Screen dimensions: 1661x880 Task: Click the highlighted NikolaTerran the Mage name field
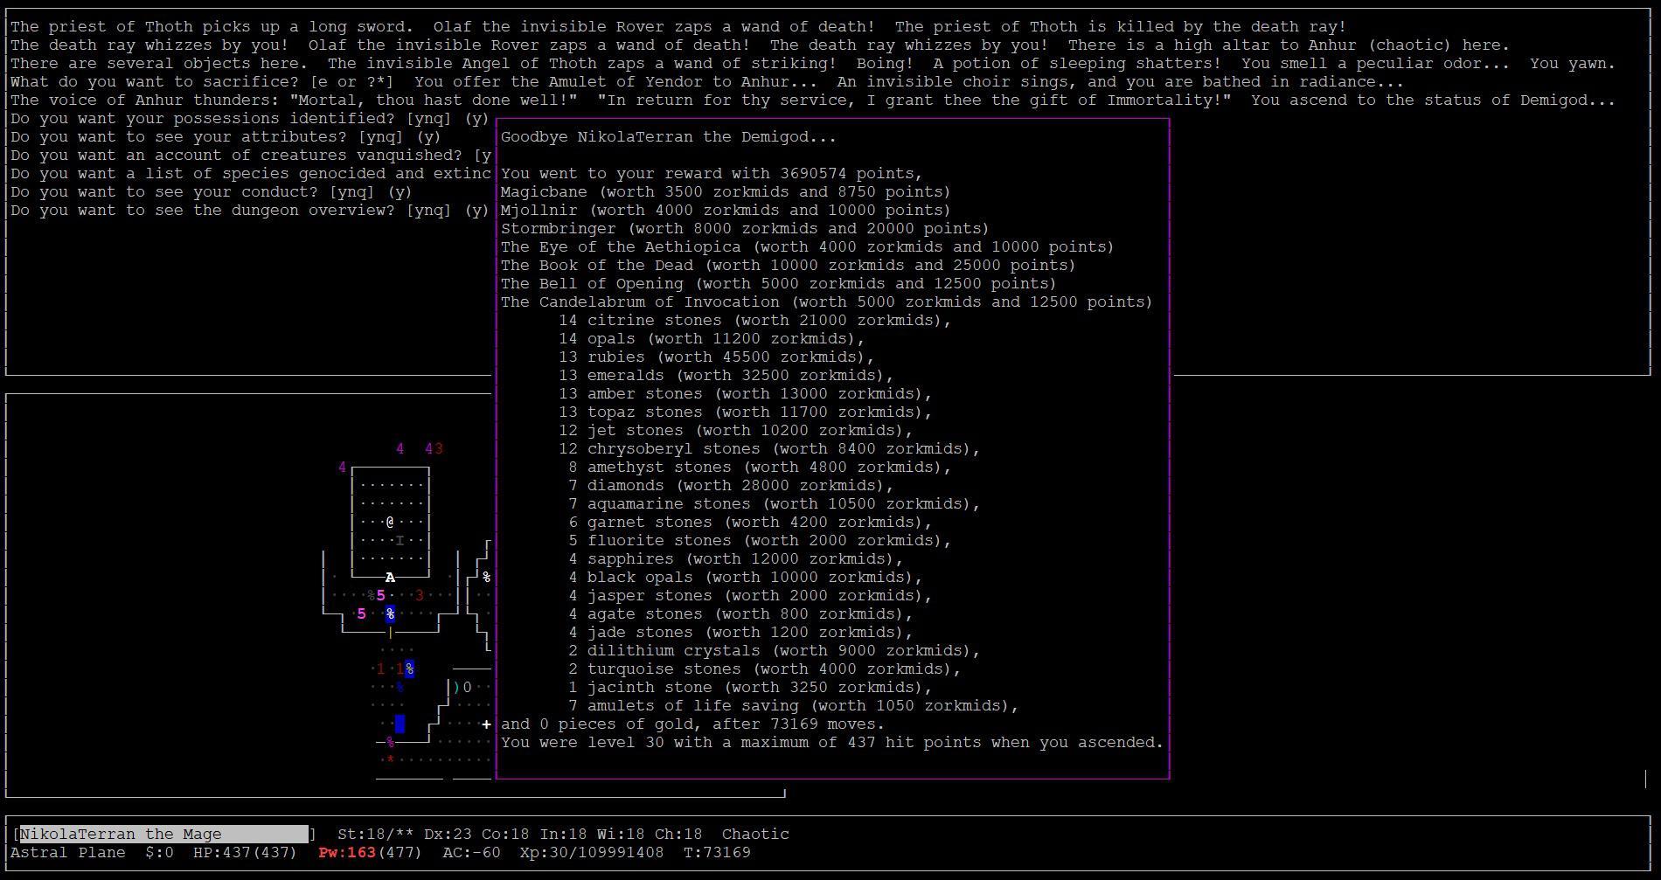pos(164,835)
